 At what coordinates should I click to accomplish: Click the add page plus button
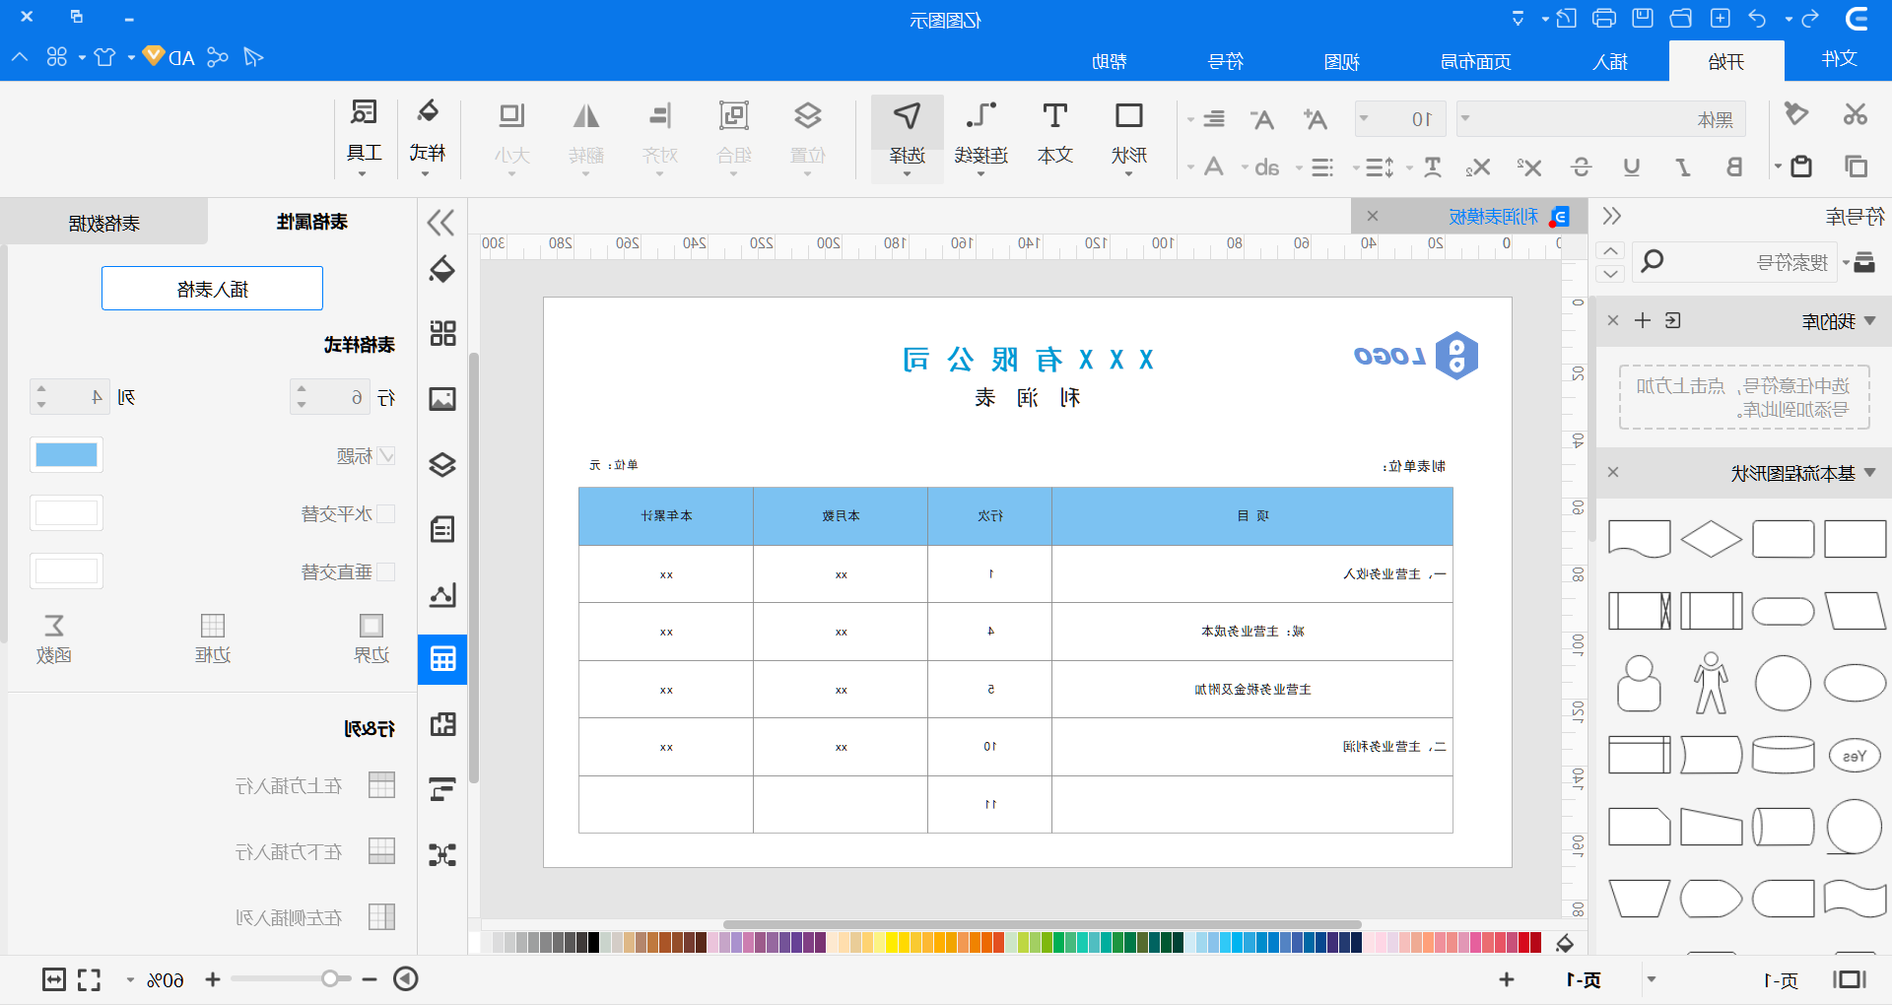[1507, 979]
